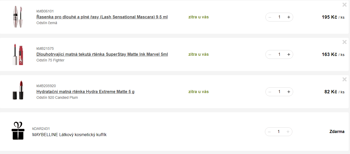Increase quantity of Lash Sensational Mascara
350x154 pixels.
[x=289, y=17]
